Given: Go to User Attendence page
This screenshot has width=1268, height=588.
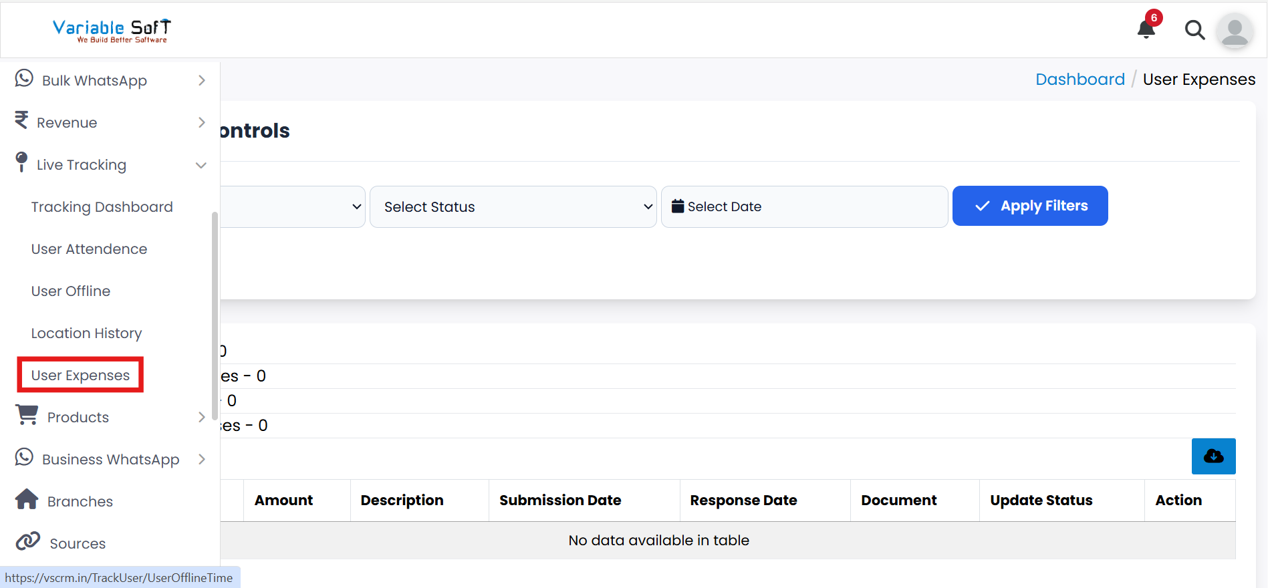Looking at the screenshot, I should [x=89, y=249].
